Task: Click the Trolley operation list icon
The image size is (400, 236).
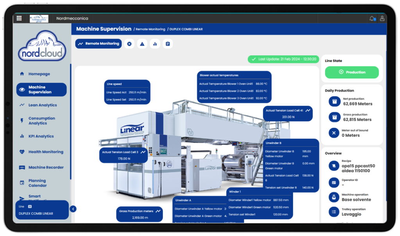Action: click(334, 211)
